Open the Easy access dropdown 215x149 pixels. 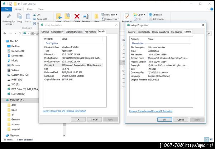[110, 19]
